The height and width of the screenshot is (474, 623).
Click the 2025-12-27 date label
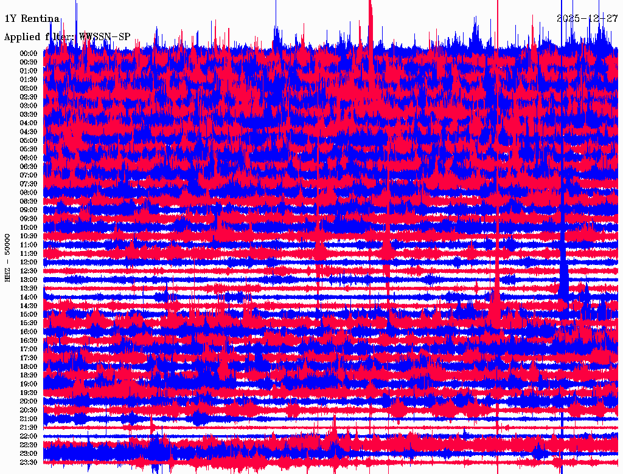(x=587, y=18)
